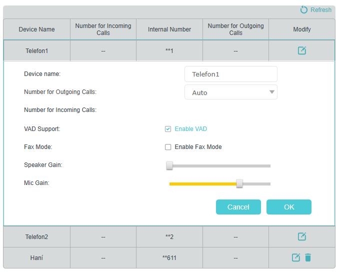Click the Speaker Gain: label

click(43, 165)
